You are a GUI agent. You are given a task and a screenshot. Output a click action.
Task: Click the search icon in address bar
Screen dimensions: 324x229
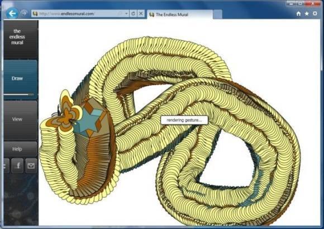coord(120,13)
